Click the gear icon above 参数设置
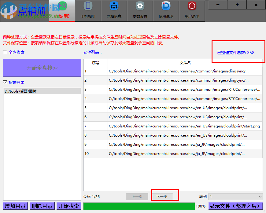The height and width of the screenshot is (213, 266). (140, 6)
